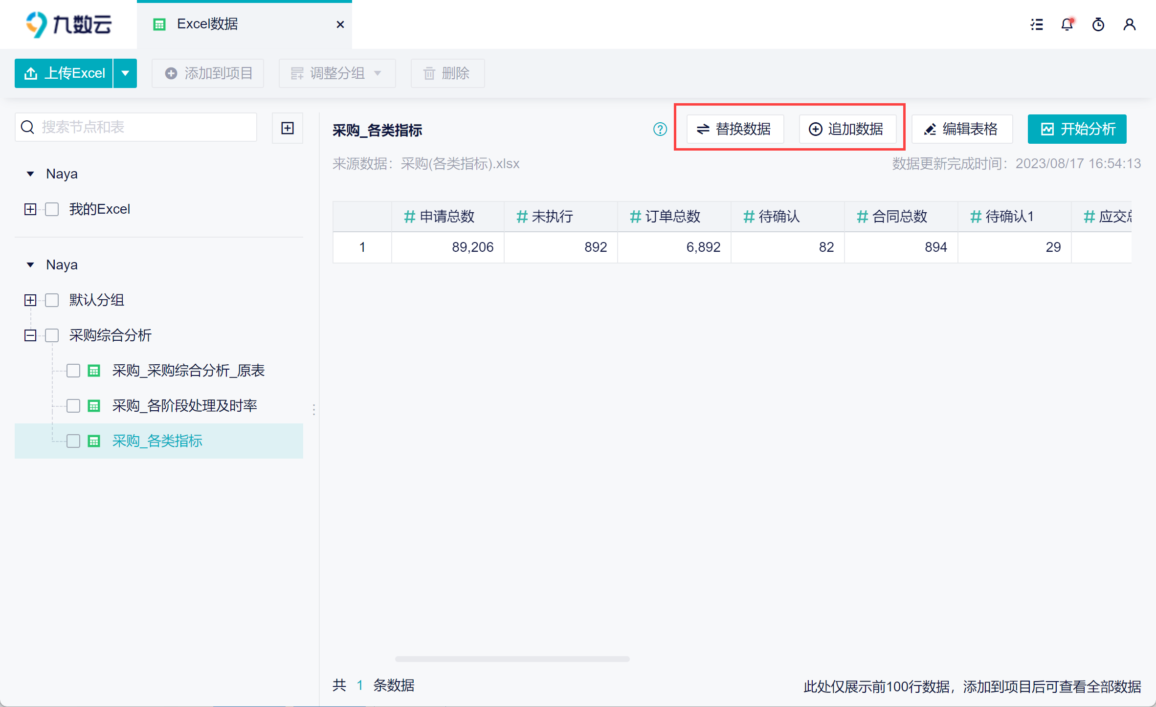The image size is (1156, 707).
Task: Open the 上传Excel dropdown arrow
Action: [125, 73]
